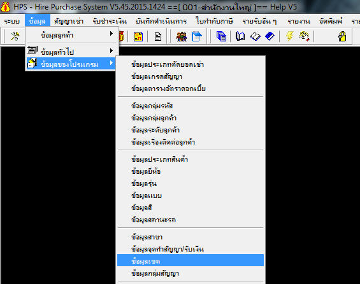Click the open book toolbar icon
Screen dimensions: 360x284
pos(240,36)
